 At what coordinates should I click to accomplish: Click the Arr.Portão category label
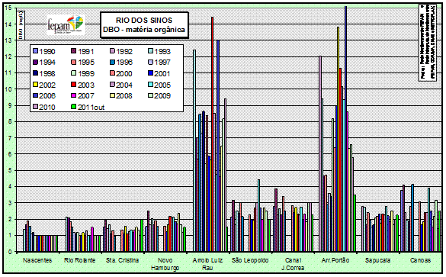[x=335, y=260]
